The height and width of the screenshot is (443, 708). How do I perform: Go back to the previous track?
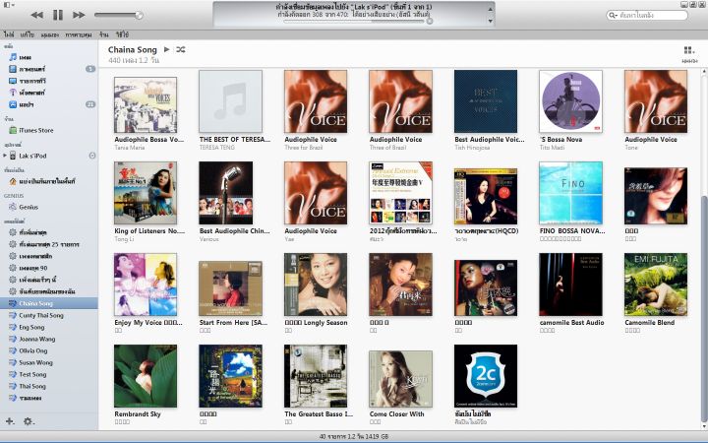pos(36,15)
